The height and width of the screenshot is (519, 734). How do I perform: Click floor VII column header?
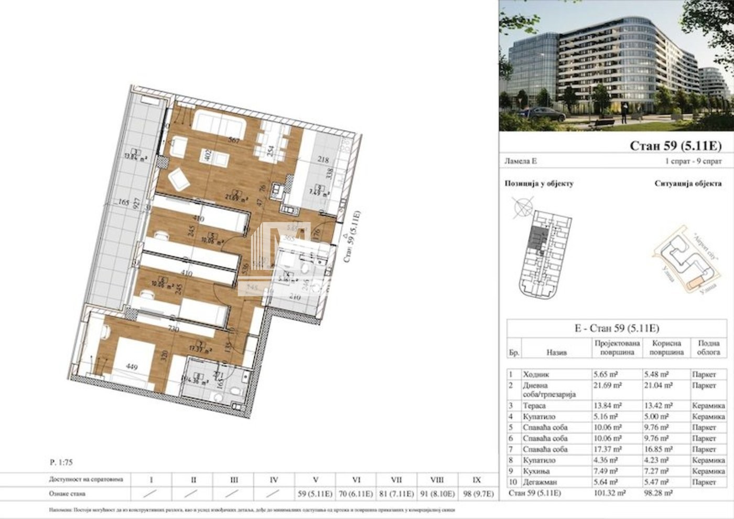(396, 480)
